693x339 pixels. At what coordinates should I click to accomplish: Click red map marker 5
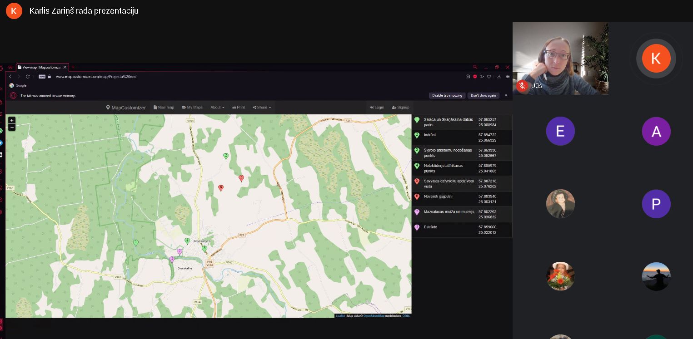(x=241, y=178)
